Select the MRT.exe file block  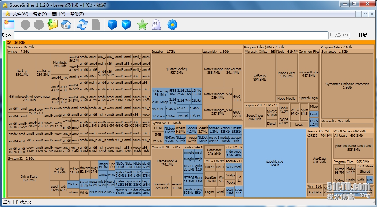[73, 184]
